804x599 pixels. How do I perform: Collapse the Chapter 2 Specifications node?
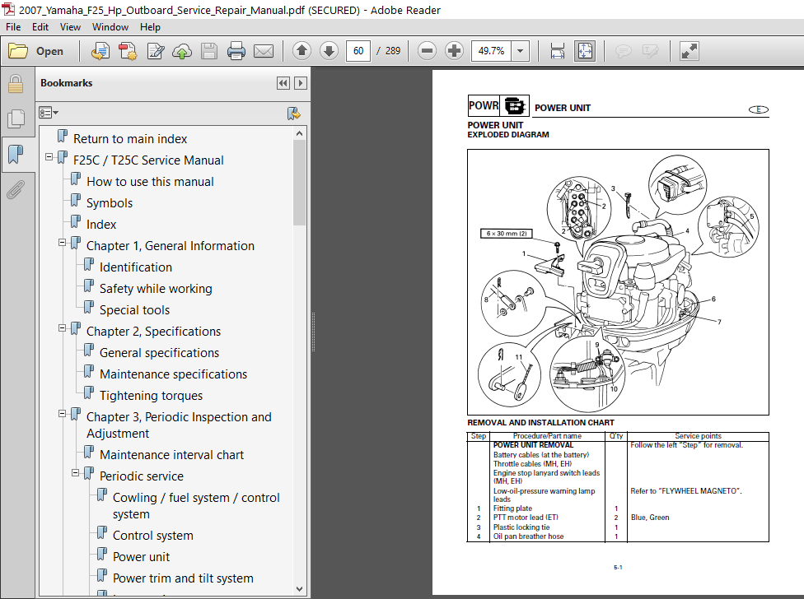[x=62, y=327]
